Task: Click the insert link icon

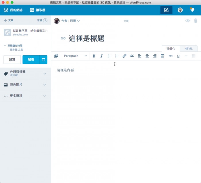Action: click(124, 56)
